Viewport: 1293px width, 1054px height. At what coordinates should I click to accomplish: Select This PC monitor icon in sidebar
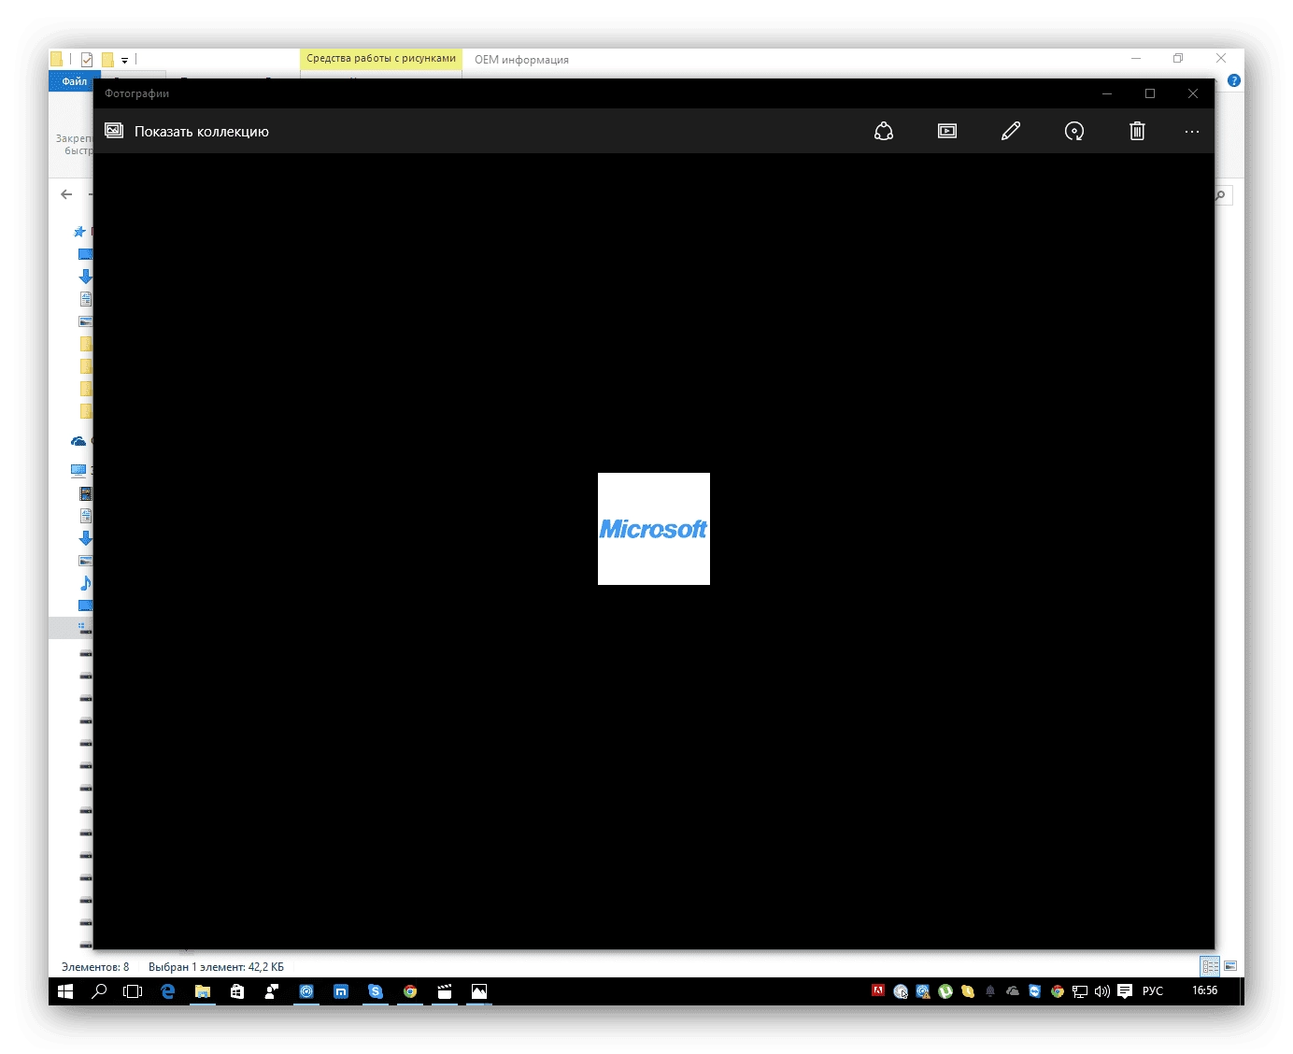coord(79,470)
